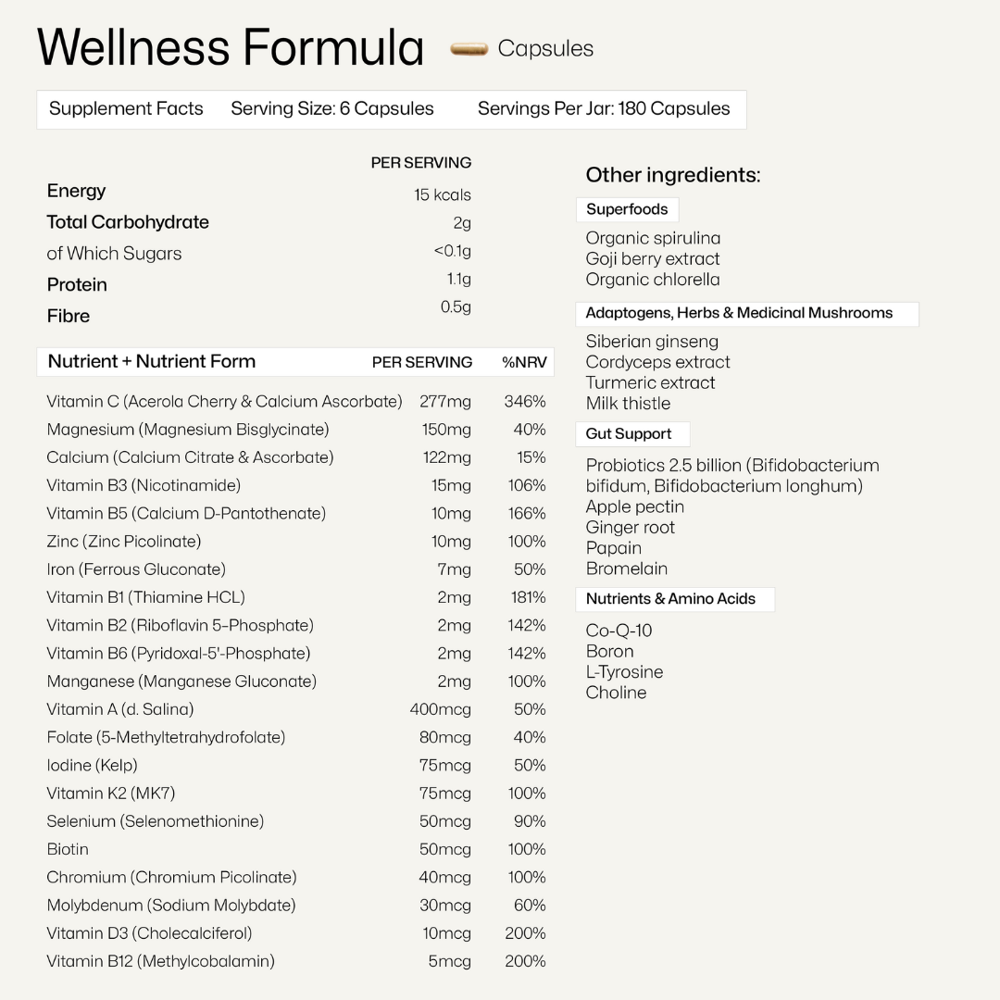Select the Superfoods category tag

627,209
